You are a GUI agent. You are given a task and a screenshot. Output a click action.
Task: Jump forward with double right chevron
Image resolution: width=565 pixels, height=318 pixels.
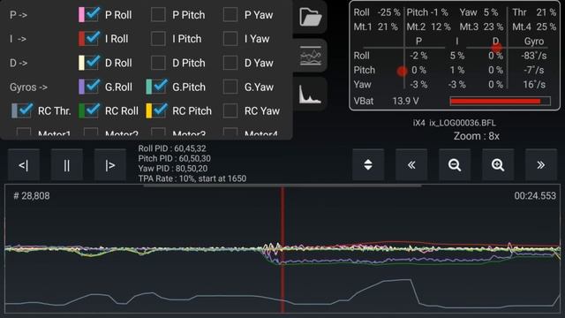point(541,165)
